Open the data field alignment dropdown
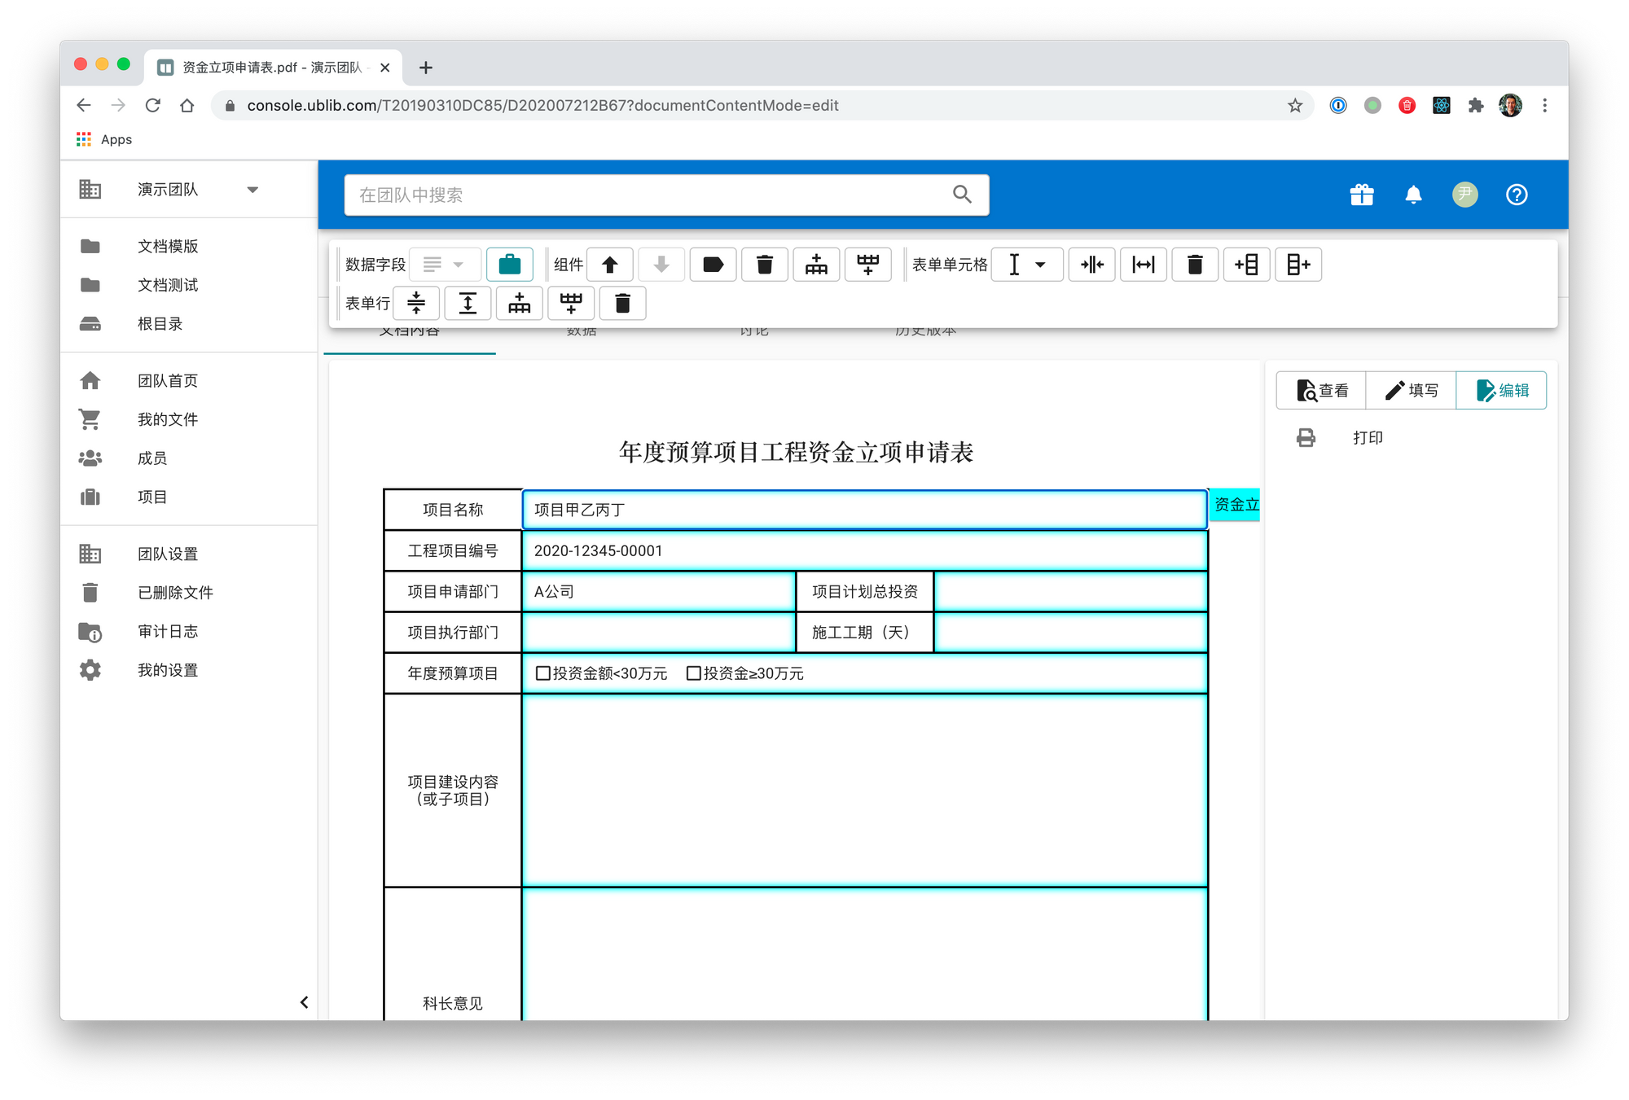1629x1100 pixels. pyautogui.click(x=444, y=265)
